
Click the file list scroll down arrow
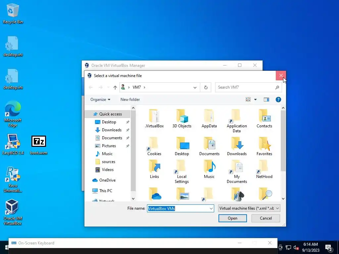(x=283, y=199)
